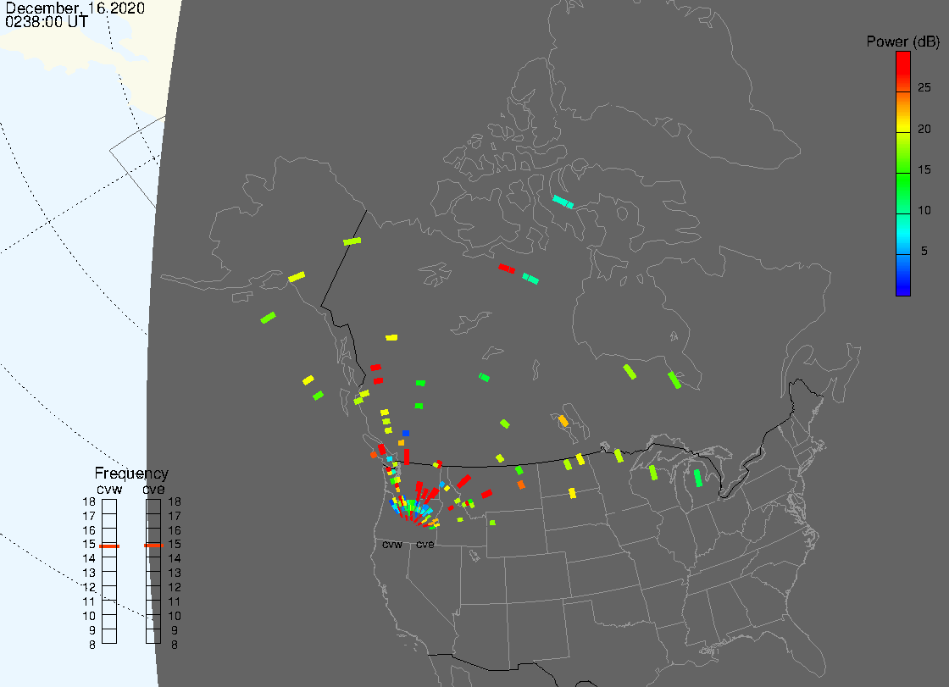Click 8 on the cve frequency scale
Image resolution: width=949 pixels, height=687 pixels.
coord(175,645)
